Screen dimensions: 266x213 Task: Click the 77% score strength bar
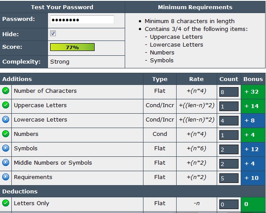(72, 47)
